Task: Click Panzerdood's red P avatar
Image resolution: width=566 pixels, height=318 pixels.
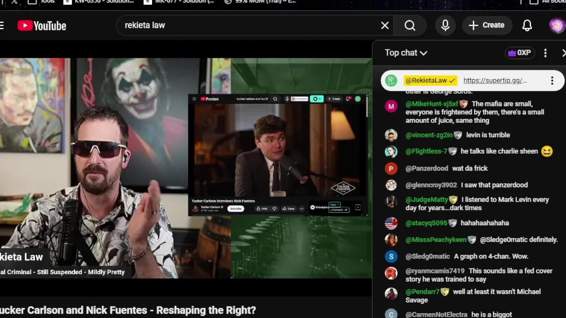Action: [391, 169]
